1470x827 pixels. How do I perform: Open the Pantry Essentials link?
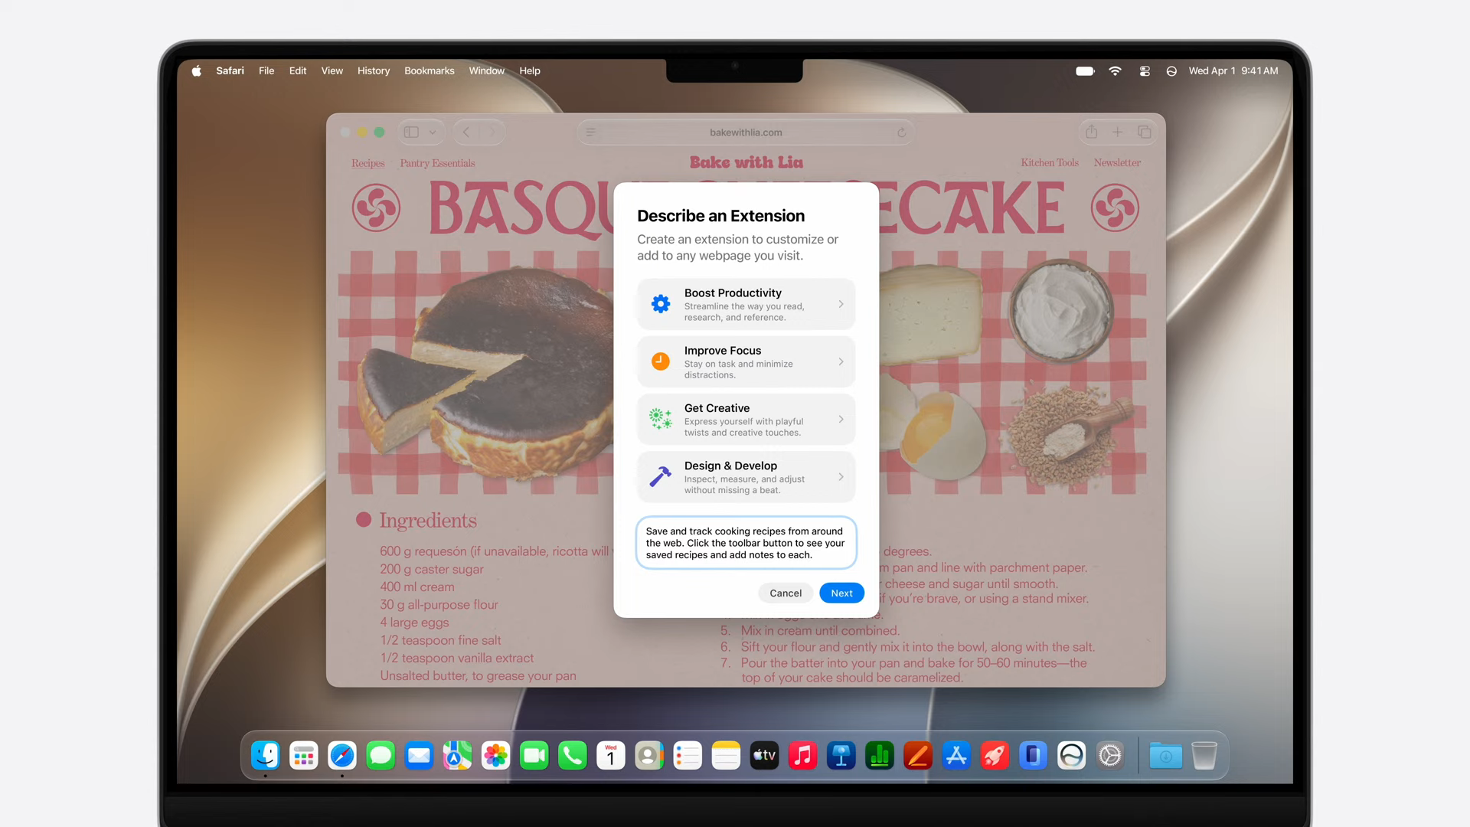(x=437, y=163)
